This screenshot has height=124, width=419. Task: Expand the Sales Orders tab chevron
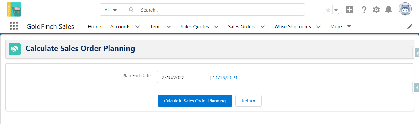click(x=262, y=27)
